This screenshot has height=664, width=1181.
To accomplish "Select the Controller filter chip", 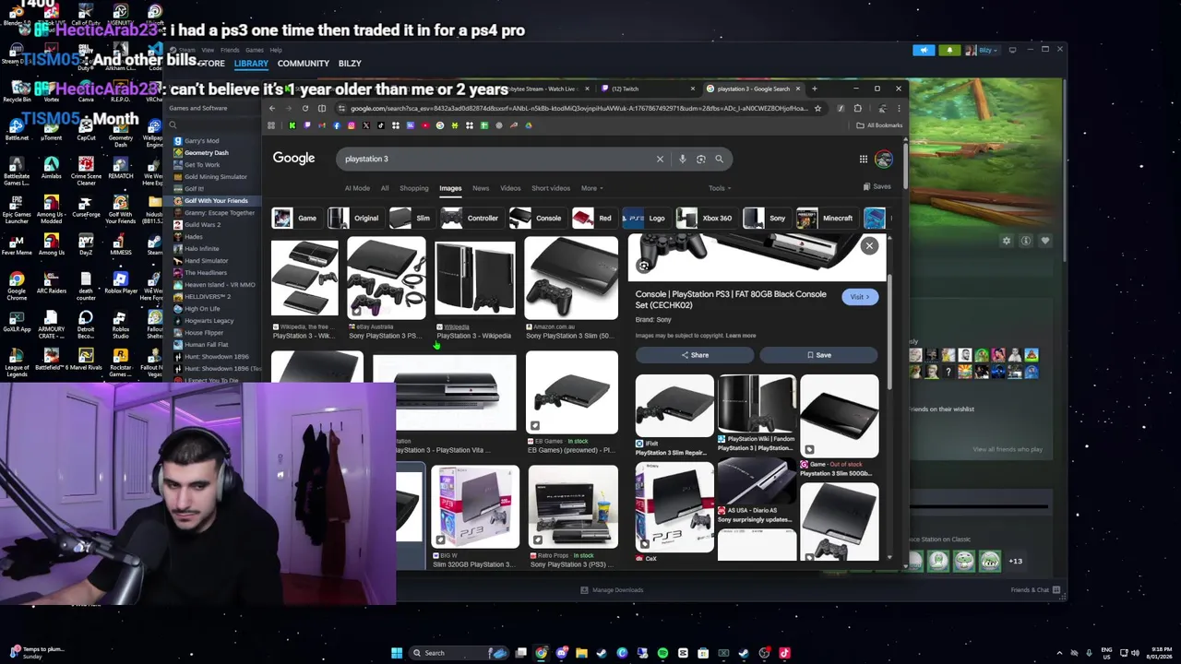I will [471, 219].
